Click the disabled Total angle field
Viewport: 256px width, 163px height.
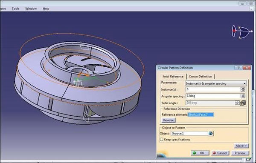(210, 103)
